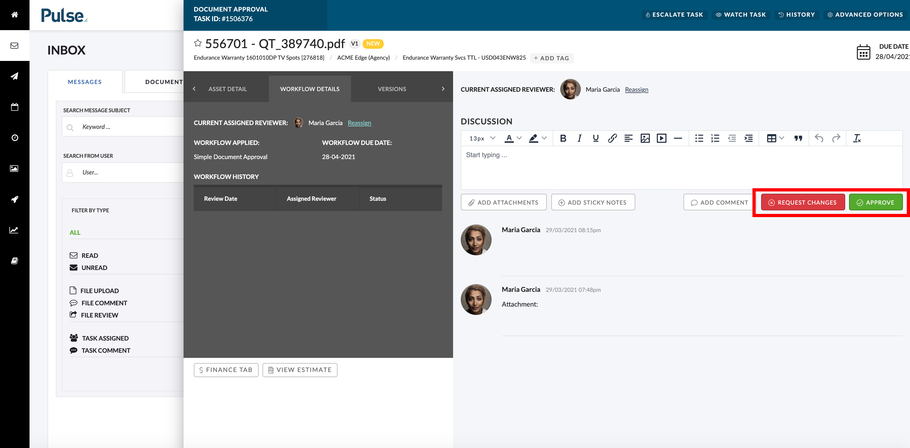Increase indent in the editor

[748, 139]
